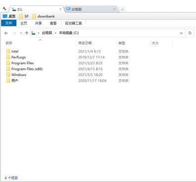Click date 2020/11/17 18:04
This screenshot has width=196, height=182.
click(93, 81)
